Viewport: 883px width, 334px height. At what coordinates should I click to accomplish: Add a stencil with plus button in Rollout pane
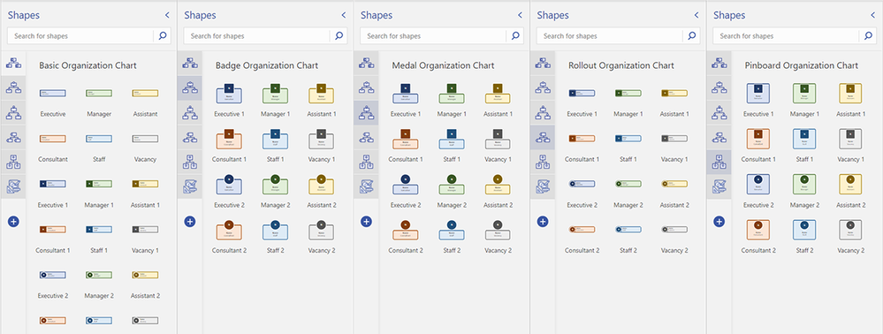click(x=543, y=222)
